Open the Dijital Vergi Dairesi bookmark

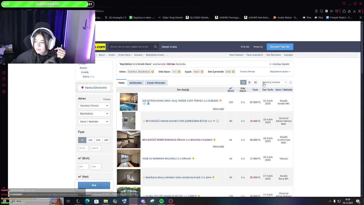click(x=170, y=17)
